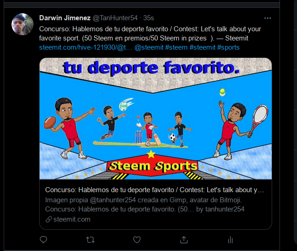Click the steemit.com domain with chain icon

pos(68,219)
